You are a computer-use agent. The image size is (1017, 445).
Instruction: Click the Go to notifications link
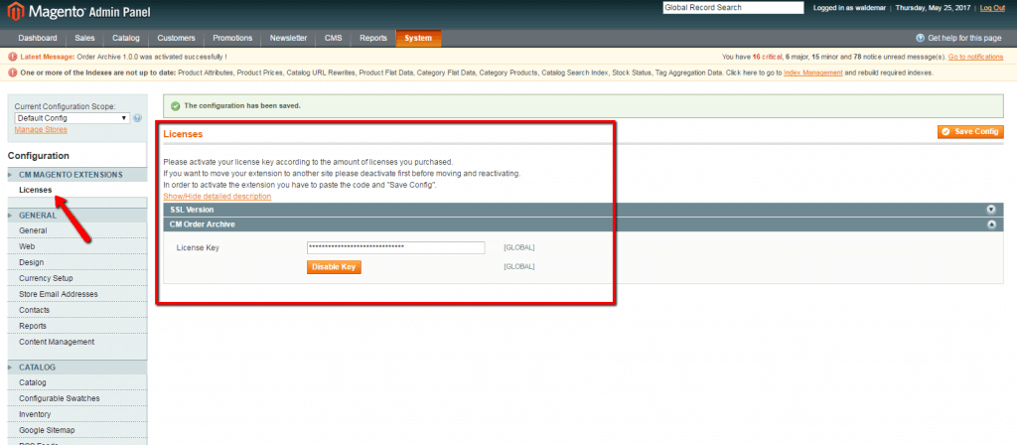[x=975, y=57]
